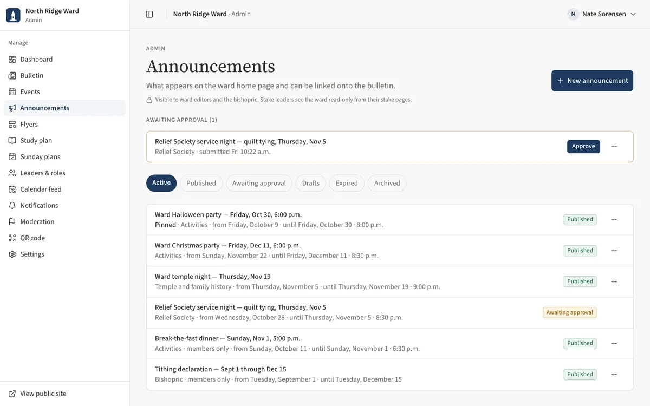
Task: Approve the Relief Society service night
Action: tap(583, 147)
